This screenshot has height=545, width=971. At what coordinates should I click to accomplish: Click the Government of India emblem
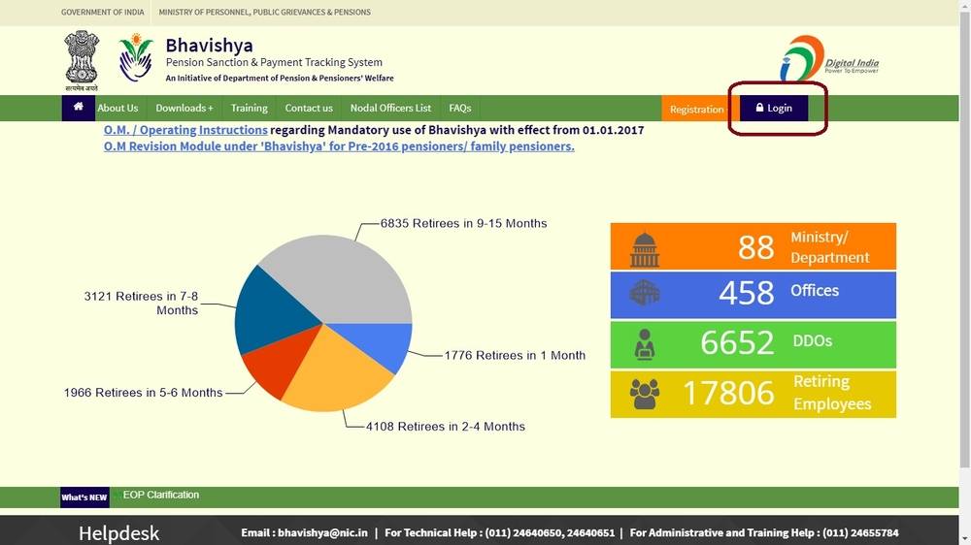click(82, 58)
